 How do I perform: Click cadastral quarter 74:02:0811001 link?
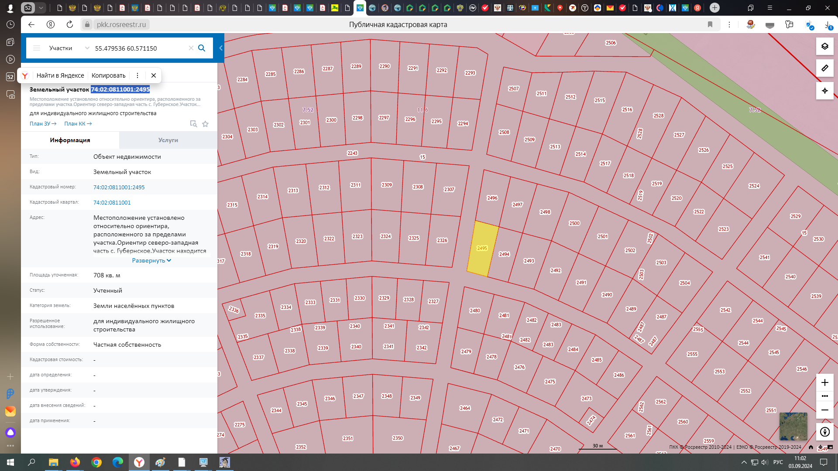click(112, 202)
